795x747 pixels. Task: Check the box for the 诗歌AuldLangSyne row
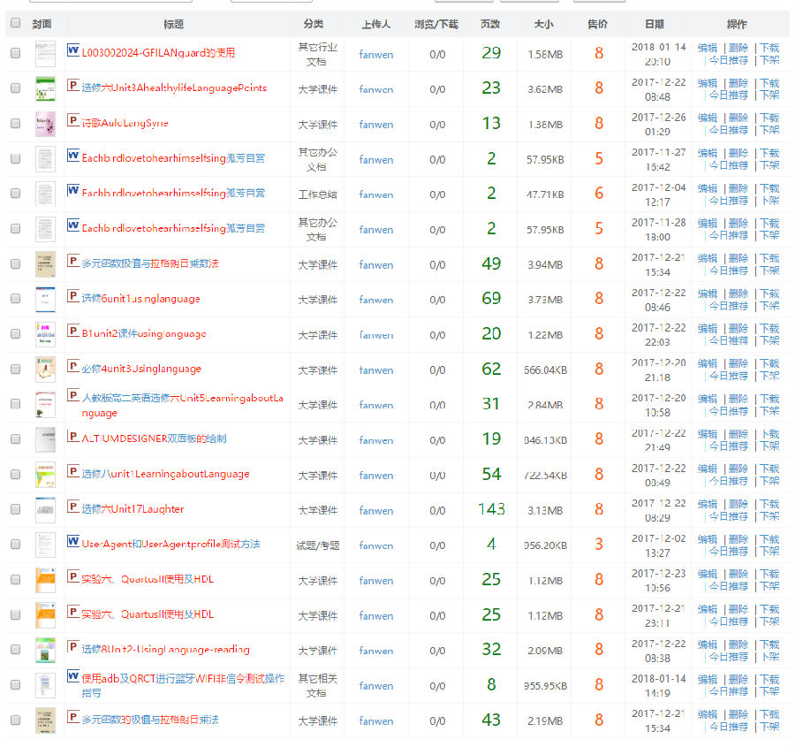(x=15, y=124)
